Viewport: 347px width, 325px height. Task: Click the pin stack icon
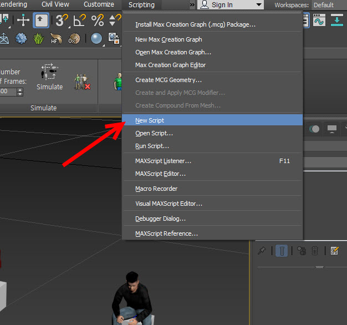pyautogui.click(x=262, y=251)
